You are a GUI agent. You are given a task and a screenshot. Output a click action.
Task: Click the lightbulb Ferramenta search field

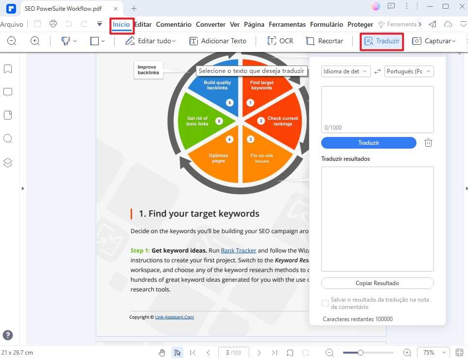397,24
